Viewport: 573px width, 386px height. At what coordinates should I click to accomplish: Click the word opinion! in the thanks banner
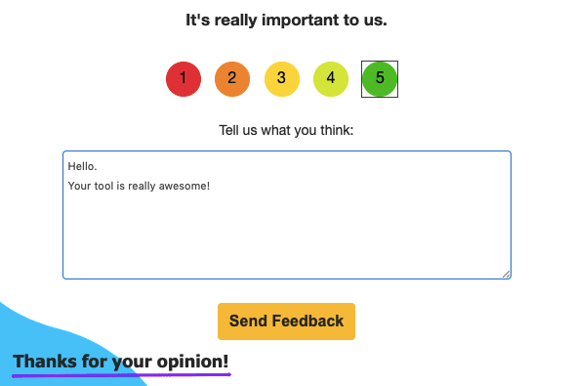[193, 362]
